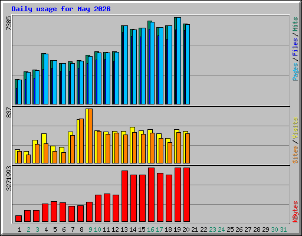Select day 1 on the x-axis
Viewport: 302px width, 236px height.
(19, 230)
